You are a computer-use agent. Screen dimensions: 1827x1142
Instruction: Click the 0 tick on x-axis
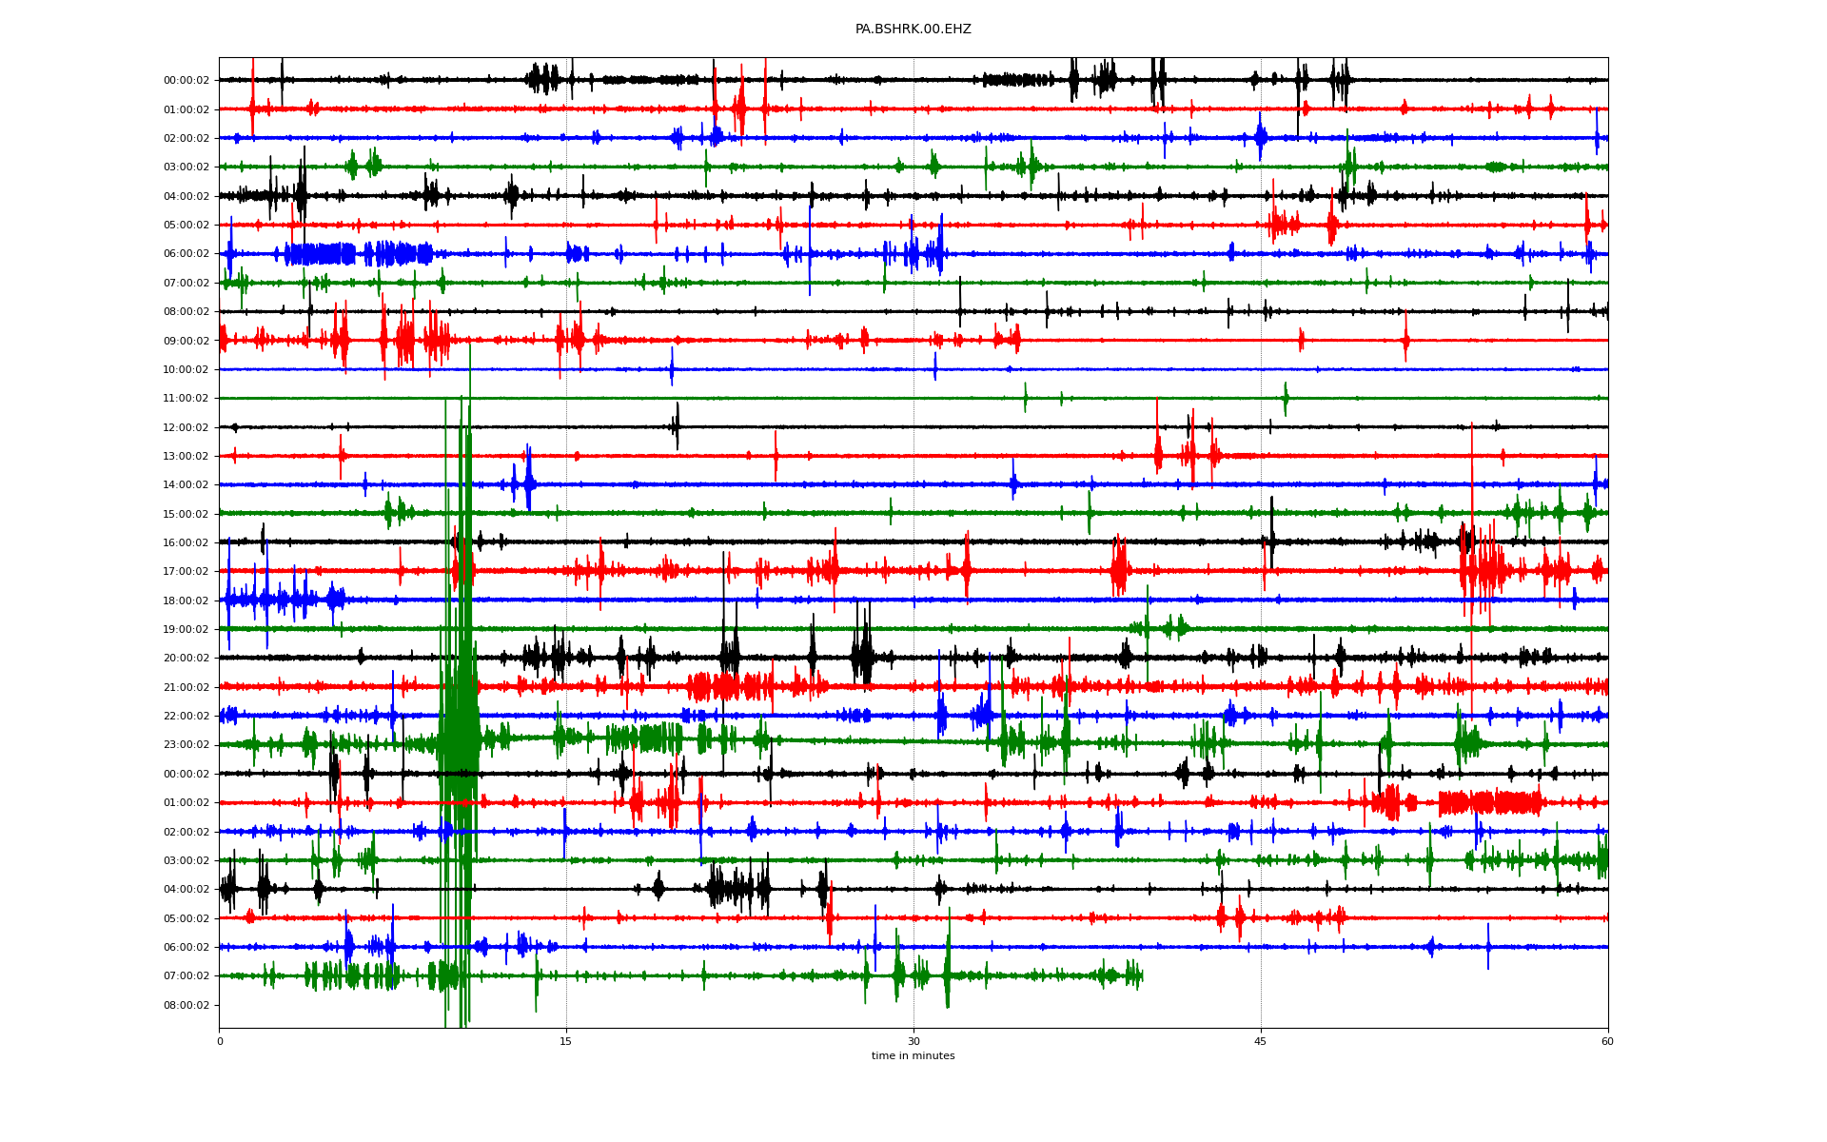tap(220, 1041)
